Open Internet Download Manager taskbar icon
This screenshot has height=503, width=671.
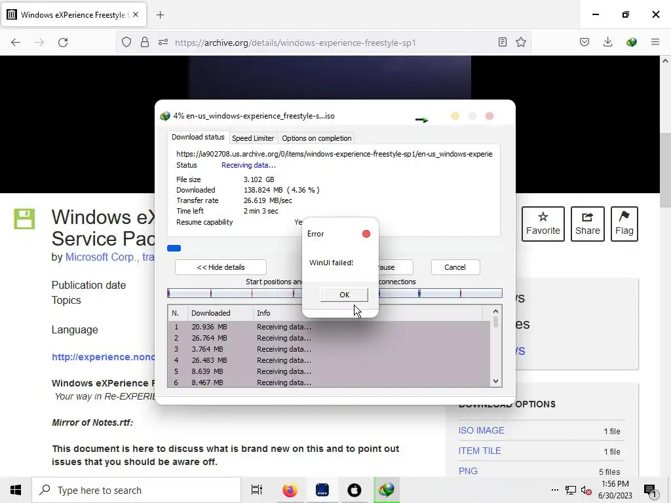click(x=387, y=490)
